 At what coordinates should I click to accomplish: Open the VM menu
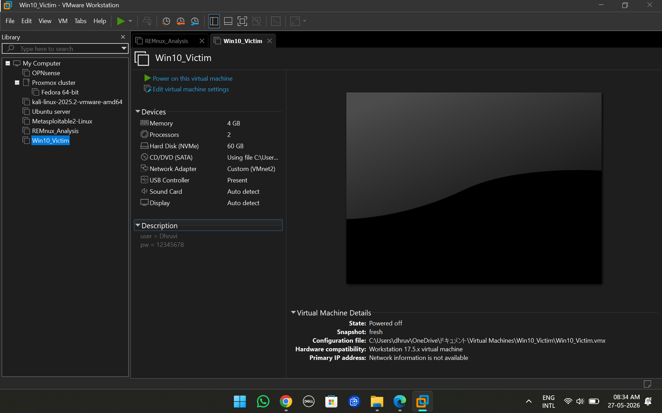(x=63, y=21)
